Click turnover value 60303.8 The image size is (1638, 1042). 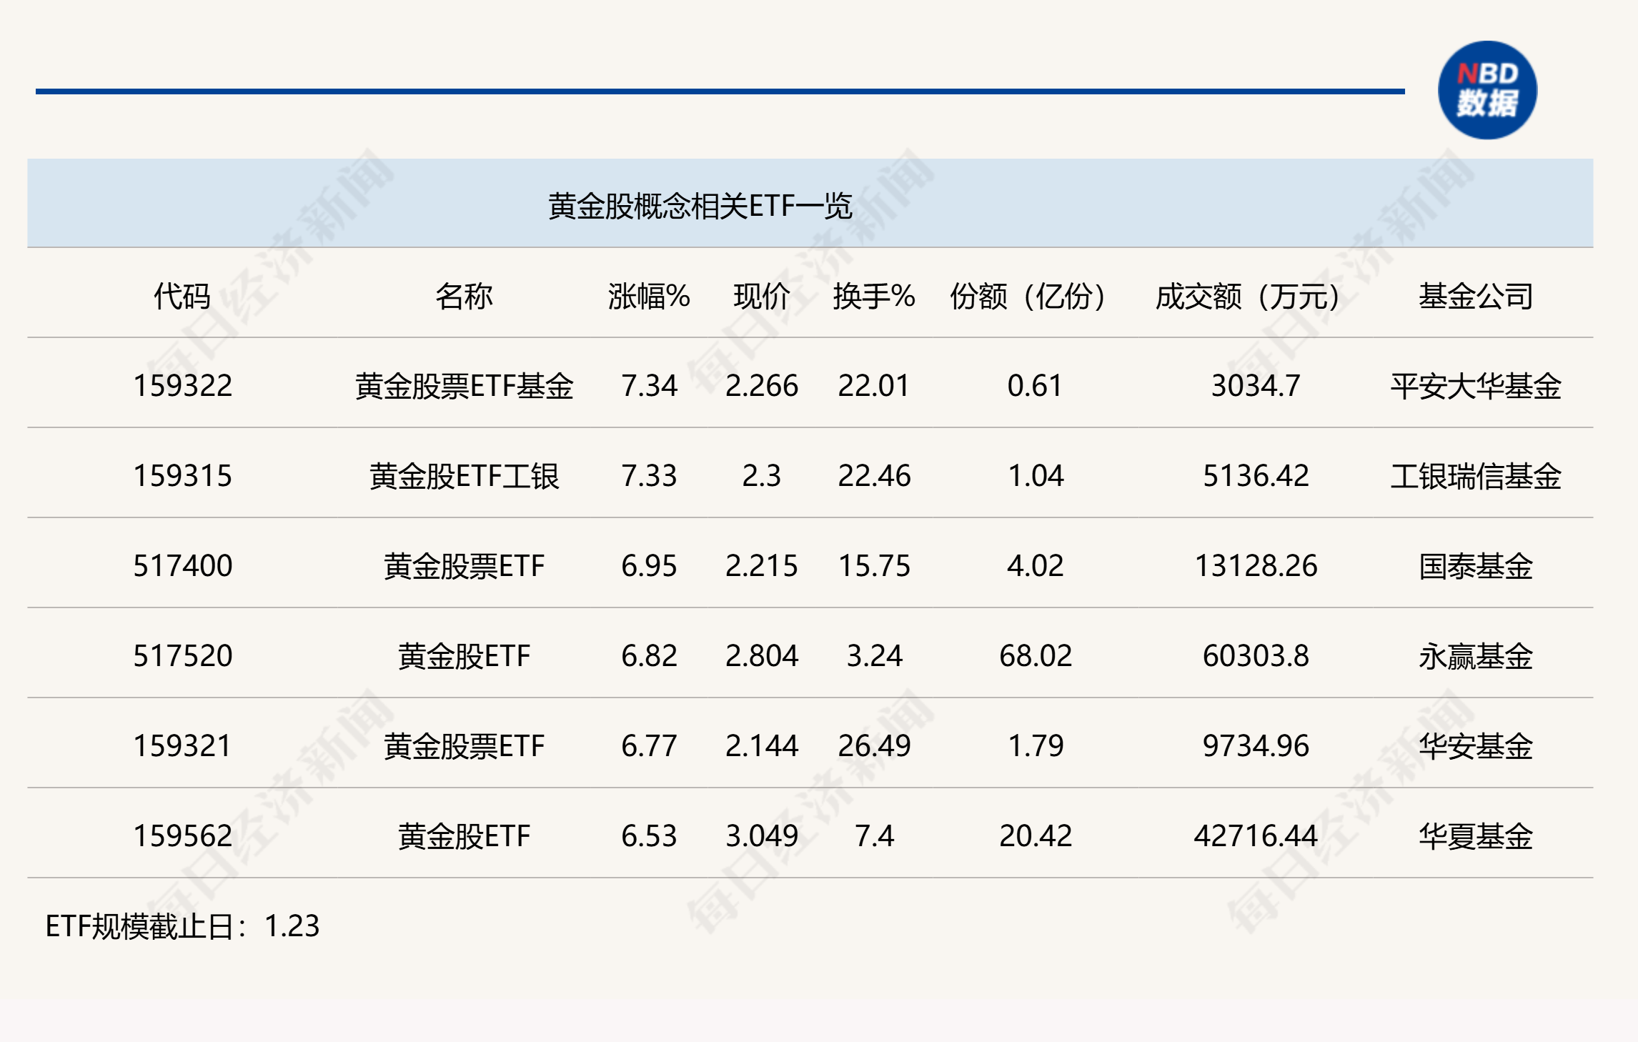tap(1255, 656)
